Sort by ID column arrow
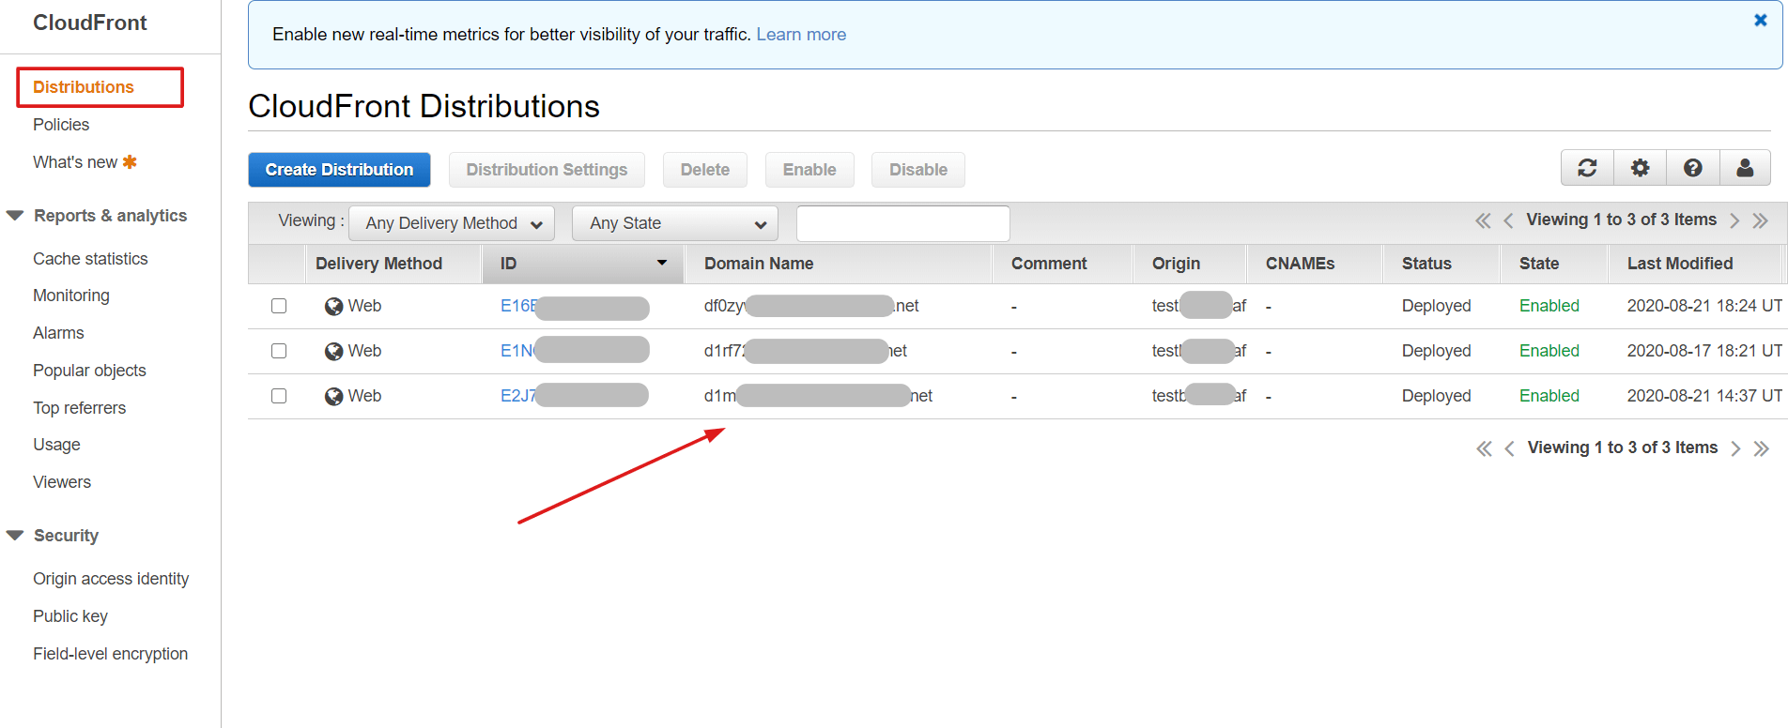Viewport: 1788px width, 728px height. coord(662,263)
